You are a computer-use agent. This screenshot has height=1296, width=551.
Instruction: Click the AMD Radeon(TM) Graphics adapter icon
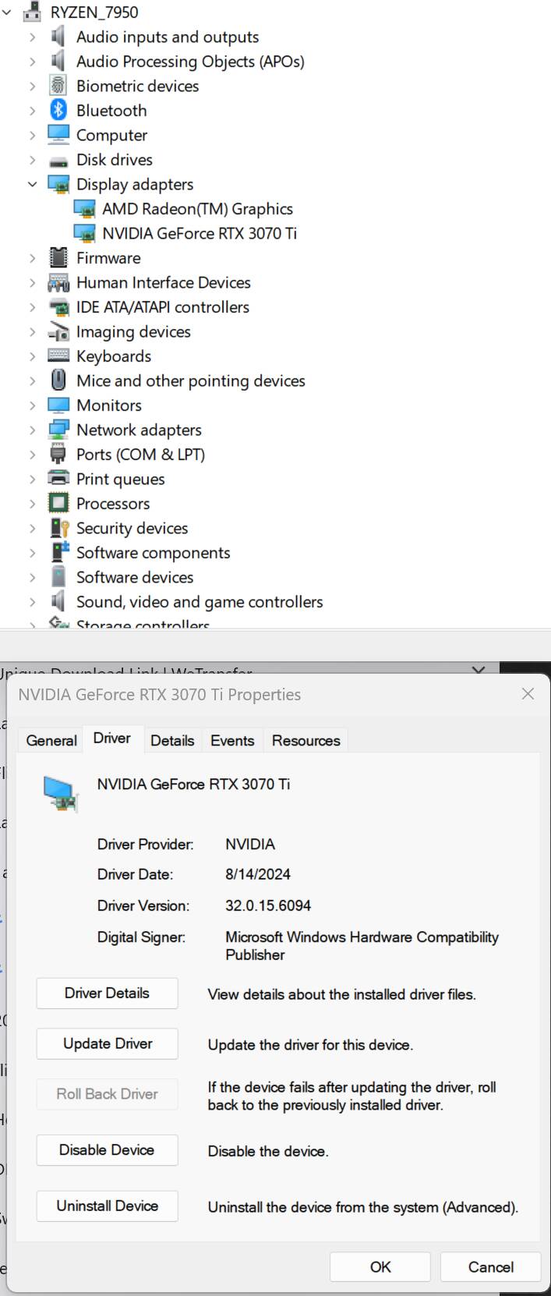click(x=84, y=209)
